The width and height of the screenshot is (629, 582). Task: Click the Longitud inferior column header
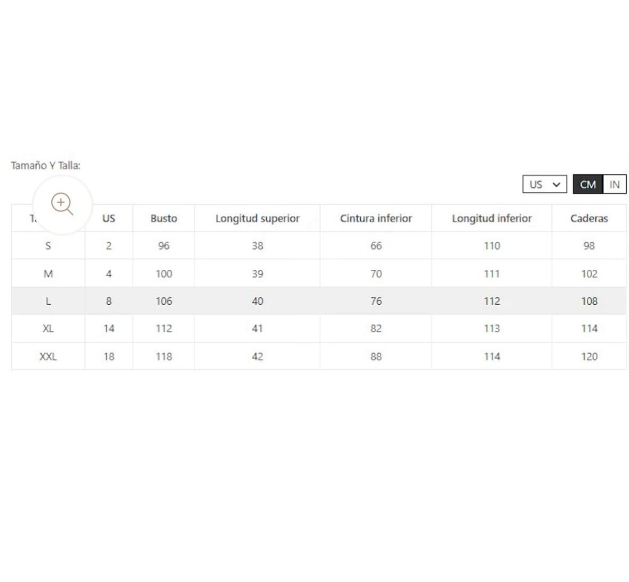(x=491, y=218)
